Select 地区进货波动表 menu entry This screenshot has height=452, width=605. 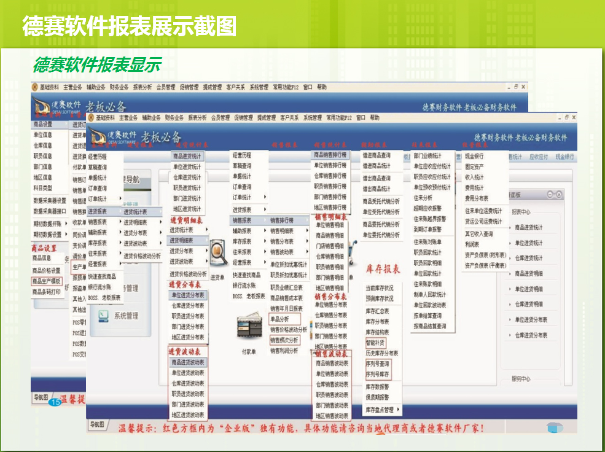[x=188, y=415]
